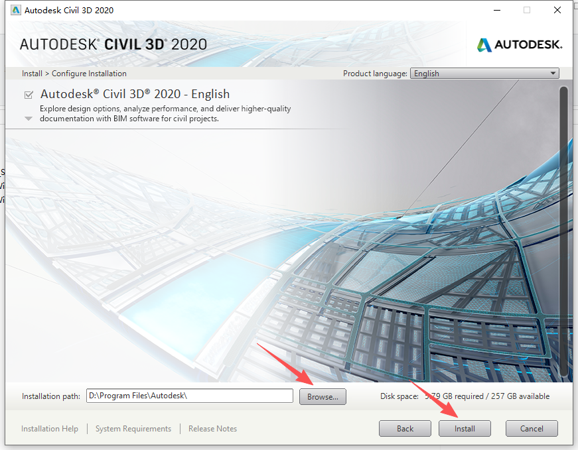The height and width of the screenshot is (450, 578).
Task: Open the Product language dropdown
Action: (x=484, y=73)
